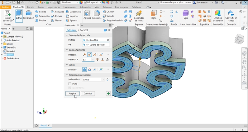The height and width of the screenshot is (132, 248).
Task: Click the search icon in Modelo browser
Action: [x=27, y=29]
